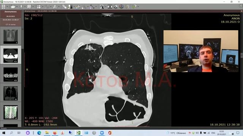
Task: Open the help question mark icon
Action: pos(134,7)
